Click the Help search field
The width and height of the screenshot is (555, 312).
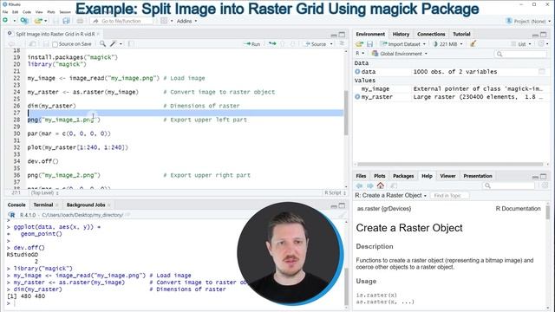point(509,185)
